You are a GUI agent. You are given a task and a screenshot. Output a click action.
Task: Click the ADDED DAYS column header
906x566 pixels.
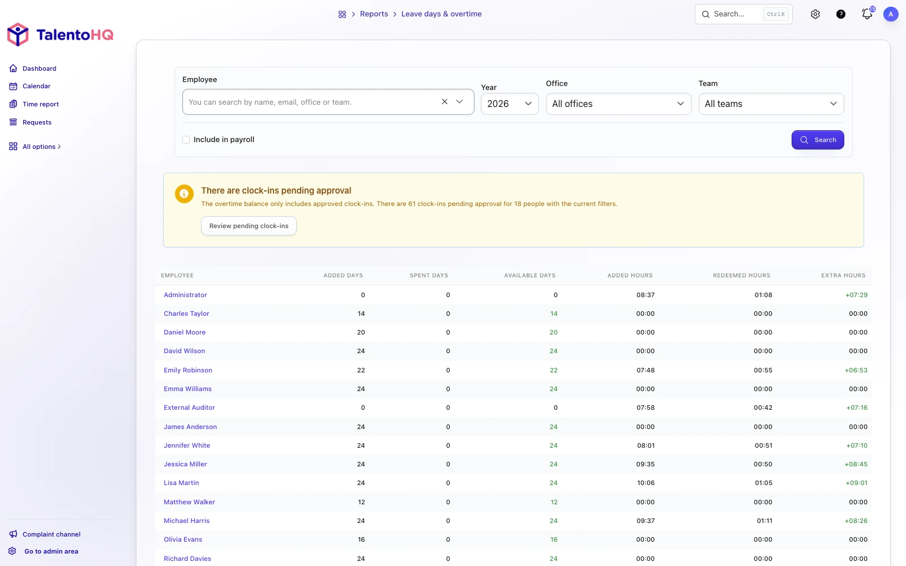343,276
